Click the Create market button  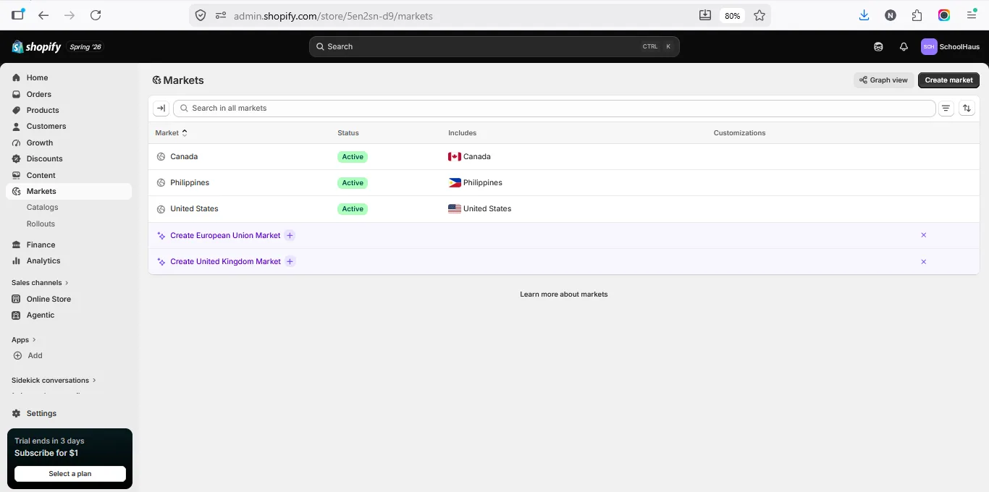[948, 80]
